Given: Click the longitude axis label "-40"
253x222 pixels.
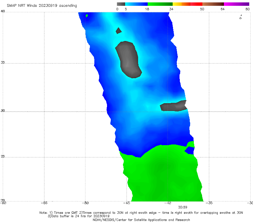Looking at the screenshot, I should pyautogui.click(x=168, y=203).
